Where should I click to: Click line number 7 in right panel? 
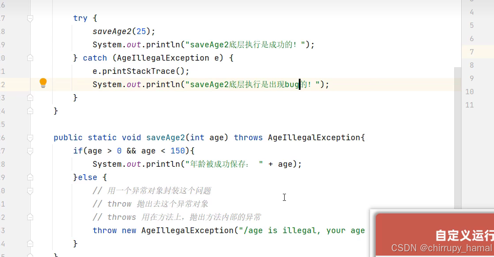tap(471, 52)
